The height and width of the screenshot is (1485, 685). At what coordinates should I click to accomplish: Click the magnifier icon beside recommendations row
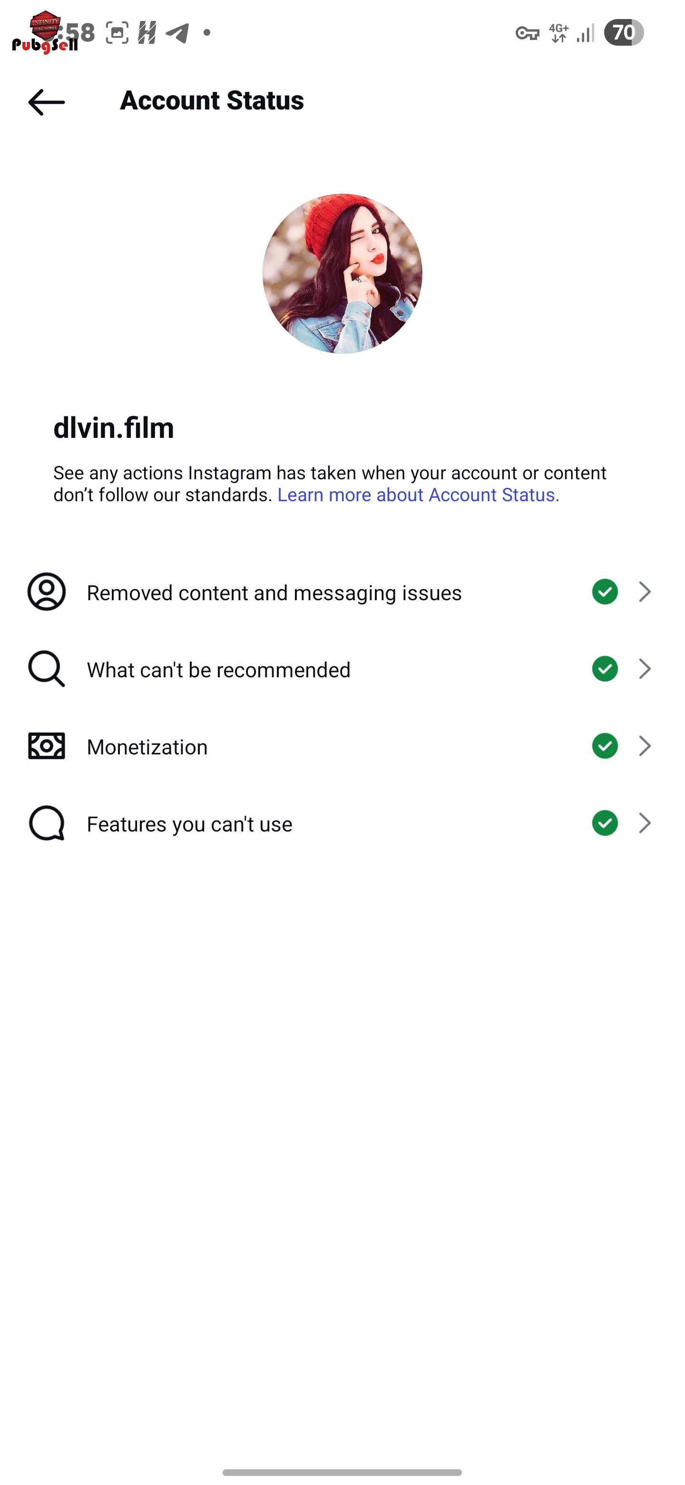[46, 669]
